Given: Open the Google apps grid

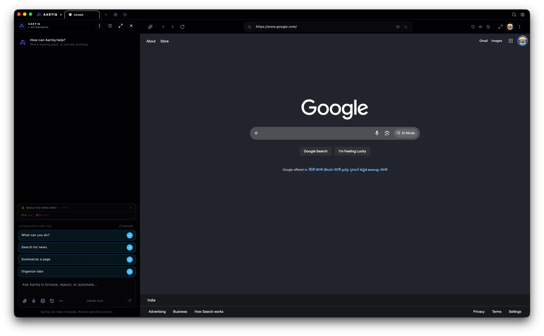Looking at the screenshot, I should tap(511, 41).
